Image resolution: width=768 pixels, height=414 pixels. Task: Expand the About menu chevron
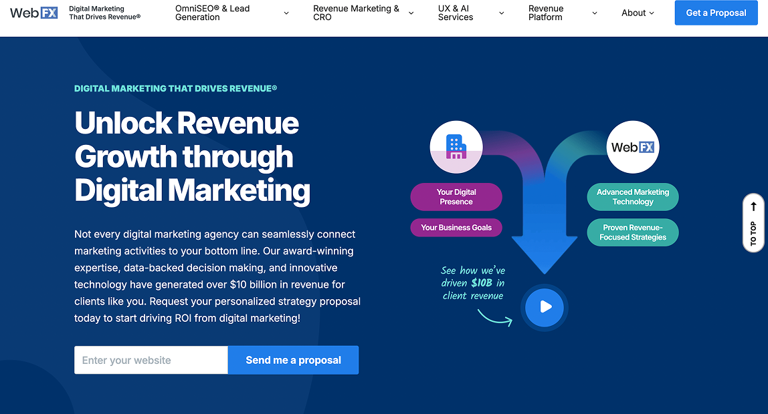coord(652,13)
